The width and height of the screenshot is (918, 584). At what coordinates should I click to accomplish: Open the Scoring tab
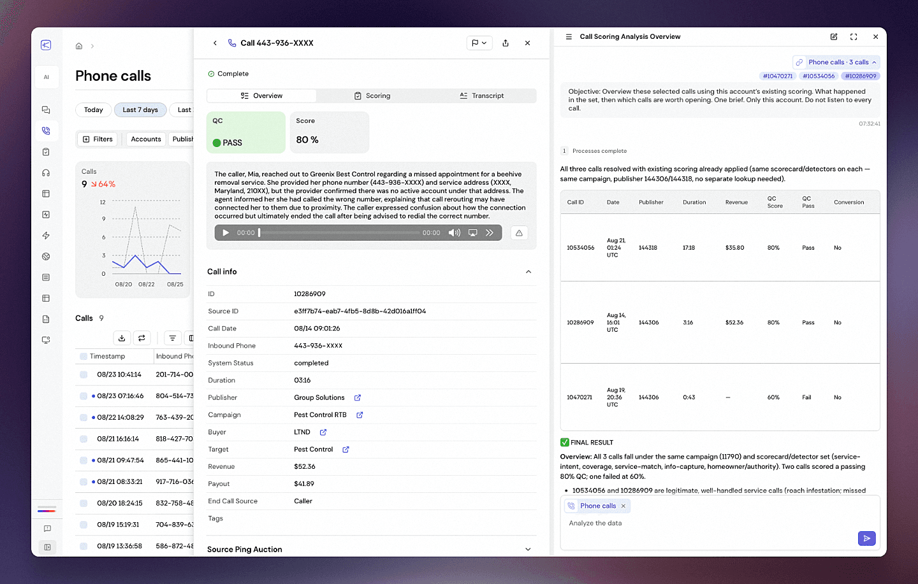[x=372, y=96]
